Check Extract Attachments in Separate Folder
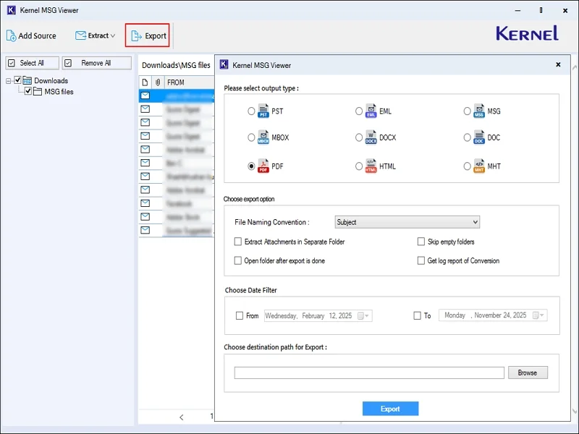Screen dimensions: 579x434 tap(238, 242)
